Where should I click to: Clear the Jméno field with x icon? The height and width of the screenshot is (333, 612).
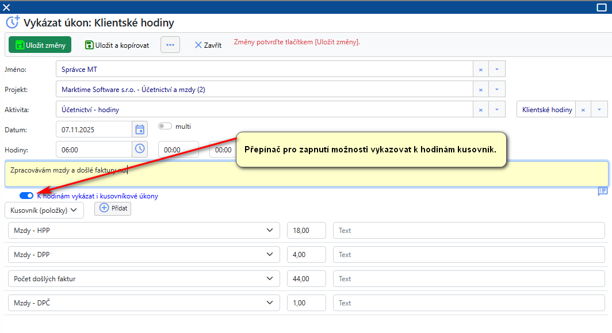[x=480, y=70]
